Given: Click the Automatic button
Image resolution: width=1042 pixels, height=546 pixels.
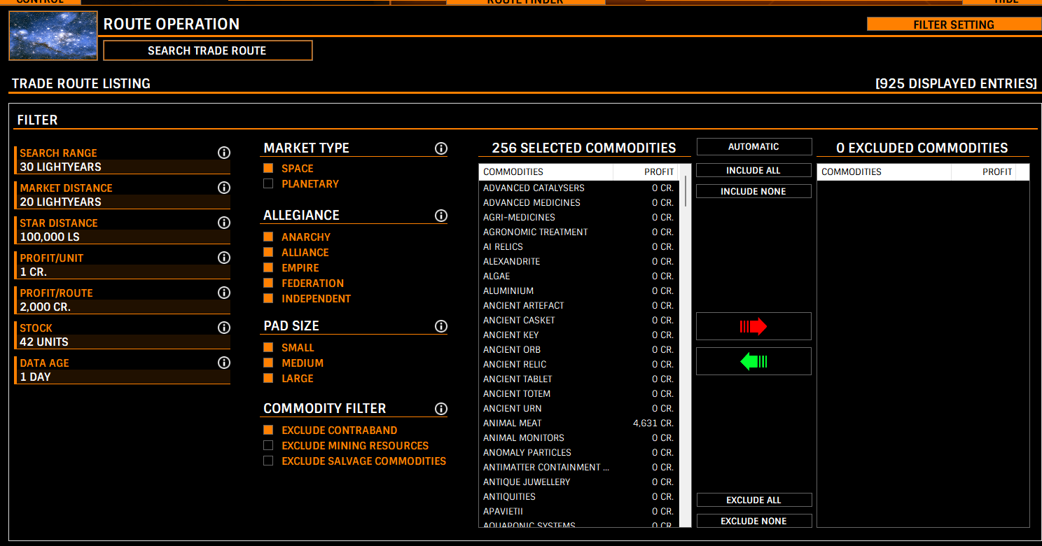Looking at the screenshot, I should (753, 146).
